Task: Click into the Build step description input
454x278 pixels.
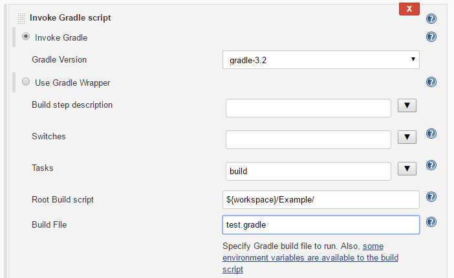Action: [308, 108]
